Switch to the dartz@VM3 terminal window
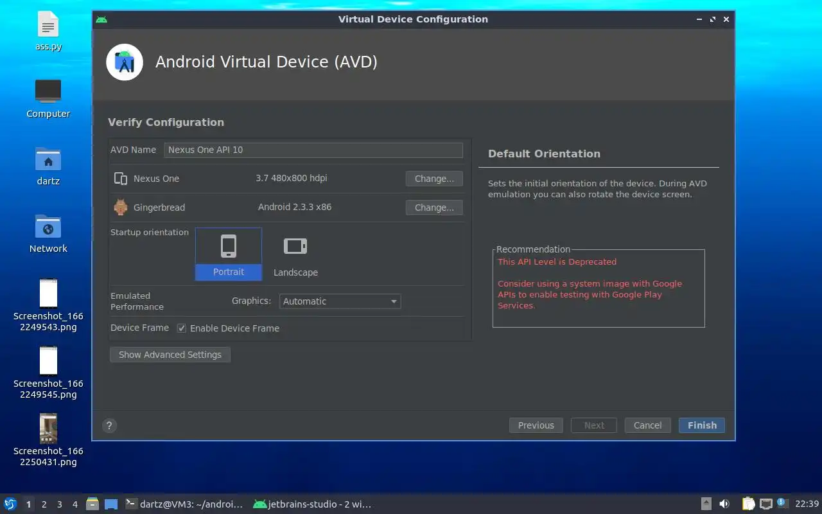Screen dimensions: 822x514 [184, 504]
